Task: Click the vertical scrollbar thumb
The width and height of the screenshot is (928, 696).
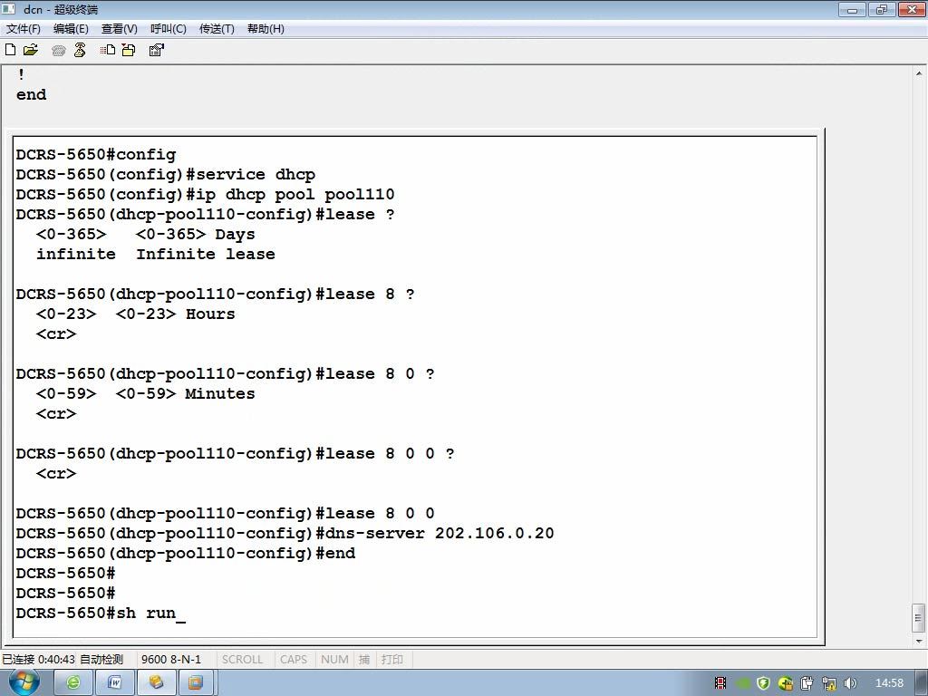Action: pos(919,618)
